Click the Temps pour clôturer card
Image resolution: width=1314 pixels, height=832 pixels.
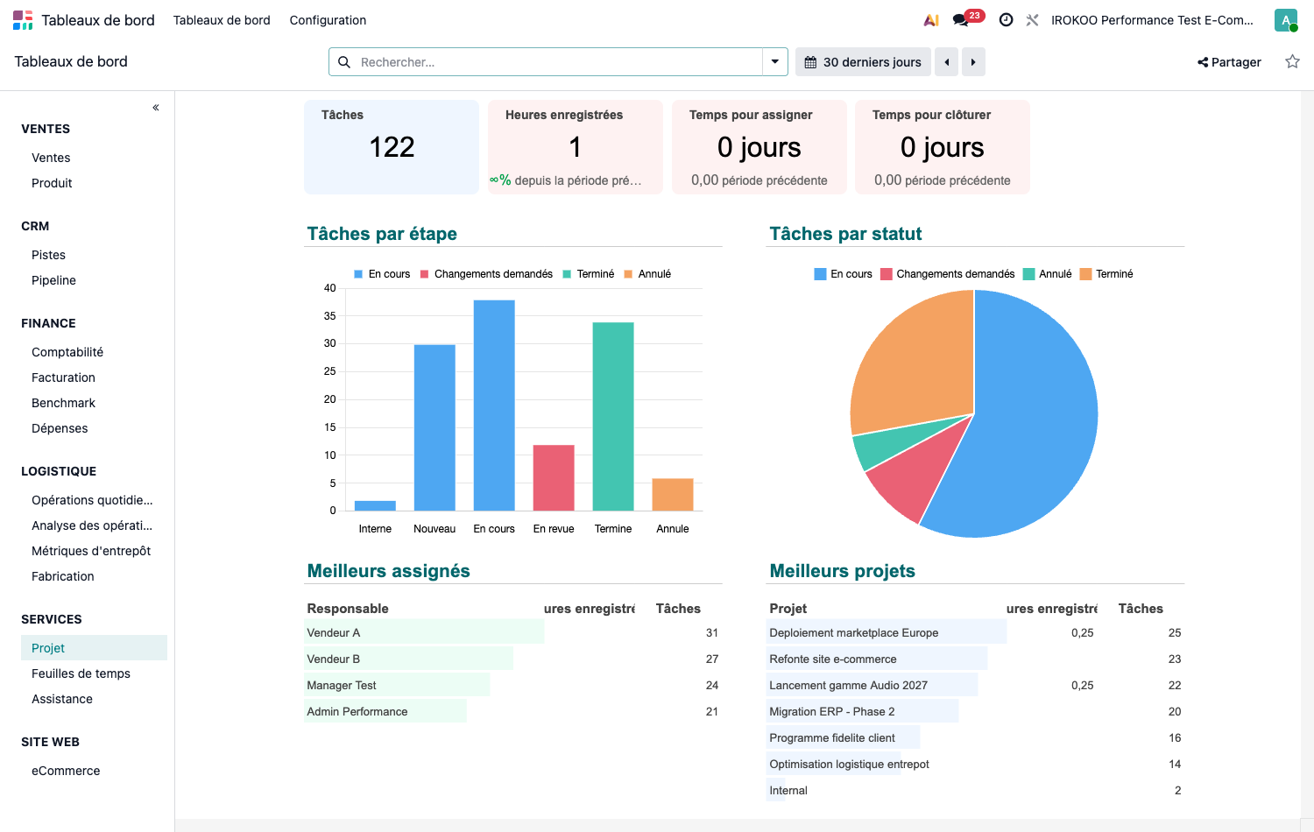[x=943, y=147]
